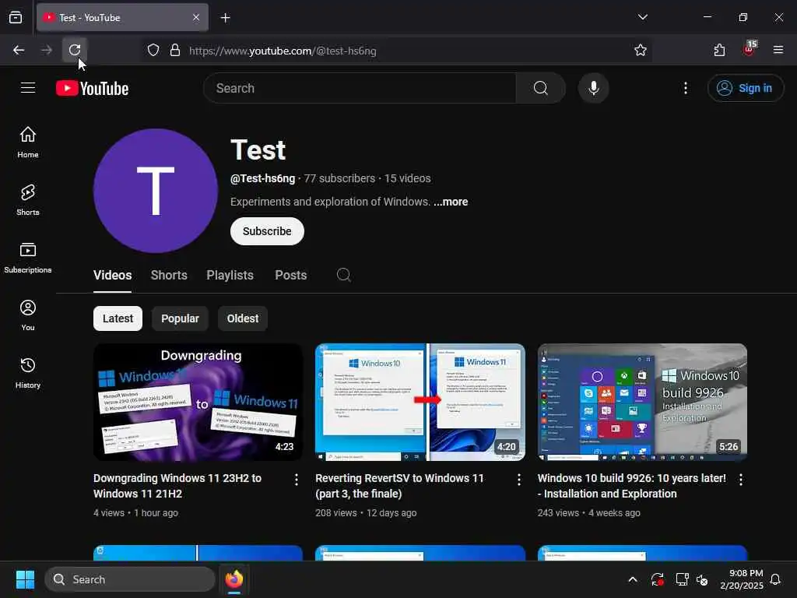Open the Downgrading Windows 11 video thumbnail
Image resolution: width=797 pixels, height=598 pixels.
pyautogui.click(x=198, y=402)
